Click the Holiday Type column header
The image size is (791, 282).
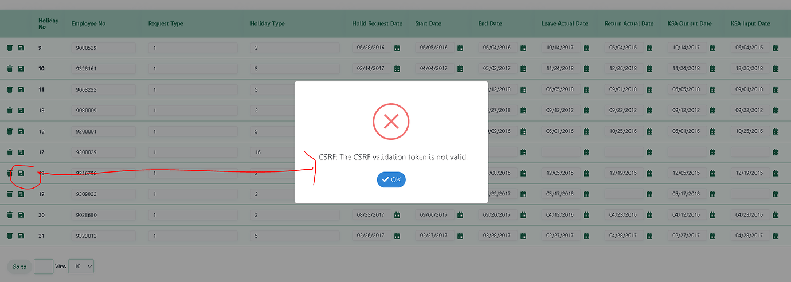click(x=267, y=23)
